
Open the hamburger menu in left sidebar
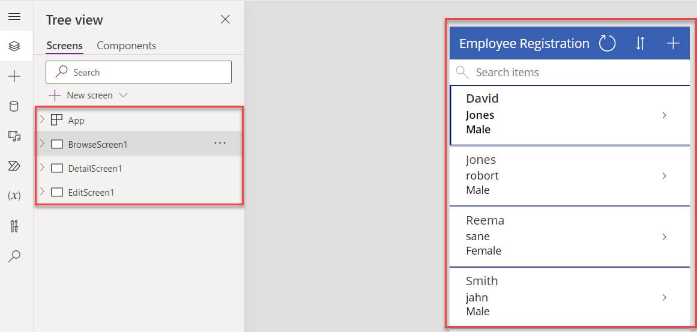14,17
